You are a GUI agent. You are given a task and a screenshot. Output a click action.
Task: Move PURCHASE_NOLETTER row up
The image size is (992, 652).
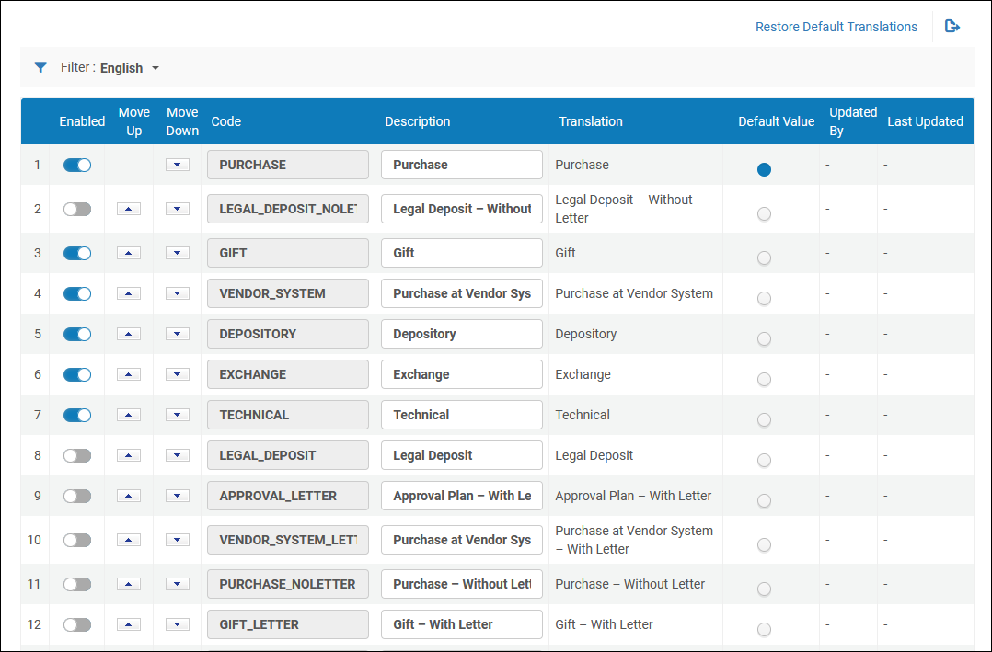point(129,584)
